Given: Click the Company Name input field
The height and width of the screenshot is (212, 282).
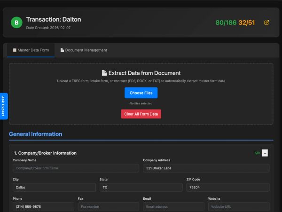Looking at the screenshot, I should click(76, 168).
